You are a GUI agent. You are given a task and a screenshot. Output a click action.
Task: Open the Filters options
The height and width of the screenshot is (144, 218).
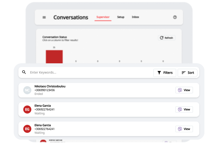tap(165, 73)
